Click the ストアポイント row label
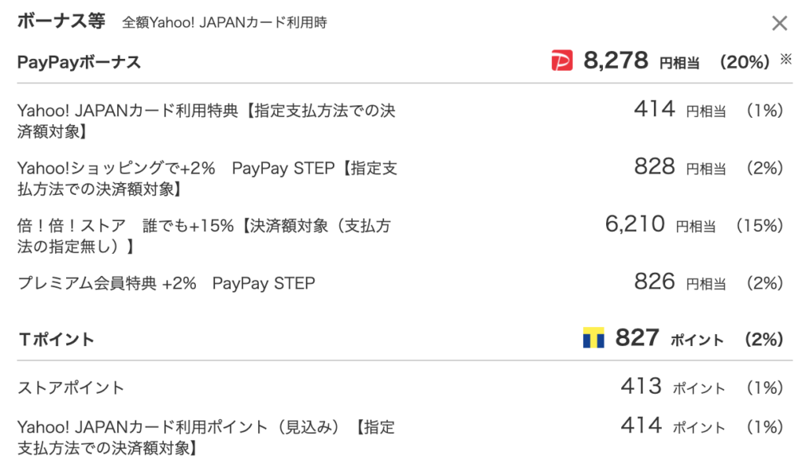Image resolution: width=806 pixels, height=467 pixels. click(71, 388)
